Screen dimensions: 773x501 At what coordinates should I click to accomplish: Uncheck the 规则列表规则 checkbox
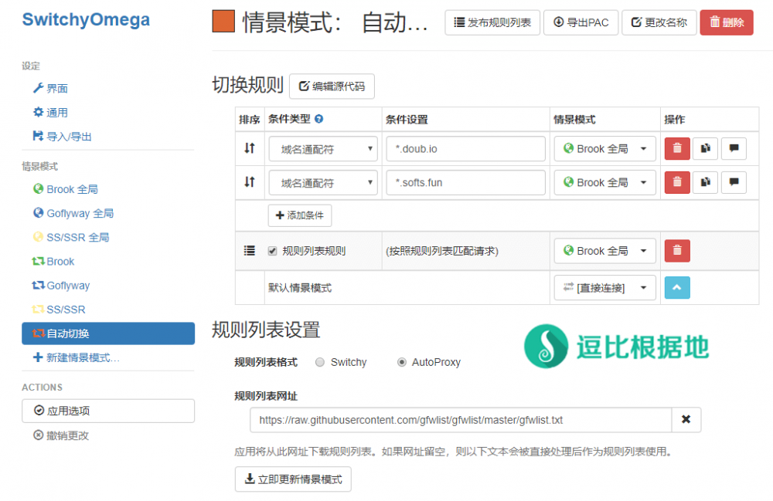point(272,251)
